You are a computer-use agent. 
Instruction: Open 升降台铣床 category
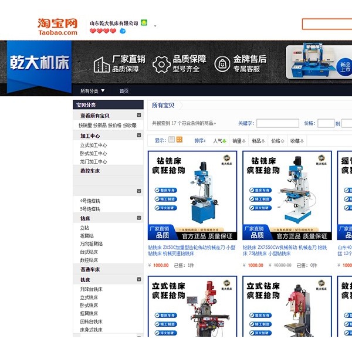[x=92, y=289]
